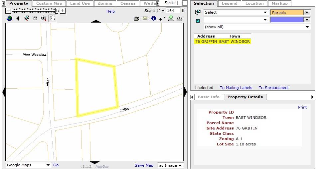
Task: Pick the smallest map Size box
Action: (x=175, y=3)
